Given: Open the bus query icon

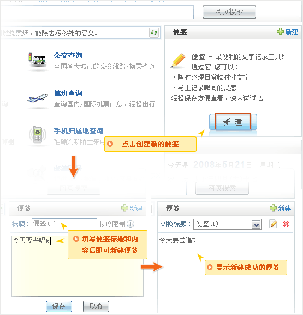Looking at the screenshot, I should (37, 59).
